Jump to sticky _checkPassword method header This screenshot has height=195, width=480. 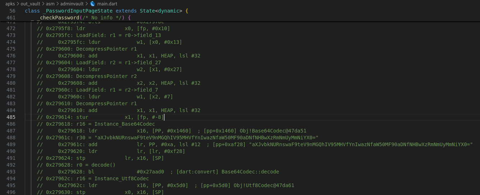click(x=59, y=18)
